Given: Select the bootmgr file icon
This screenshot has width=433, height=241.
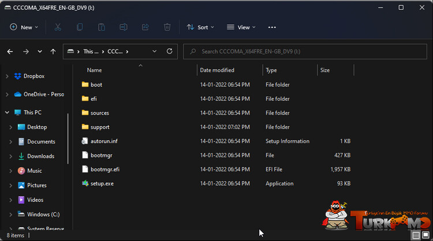Looking at the screenshot, I should (85, 155).
